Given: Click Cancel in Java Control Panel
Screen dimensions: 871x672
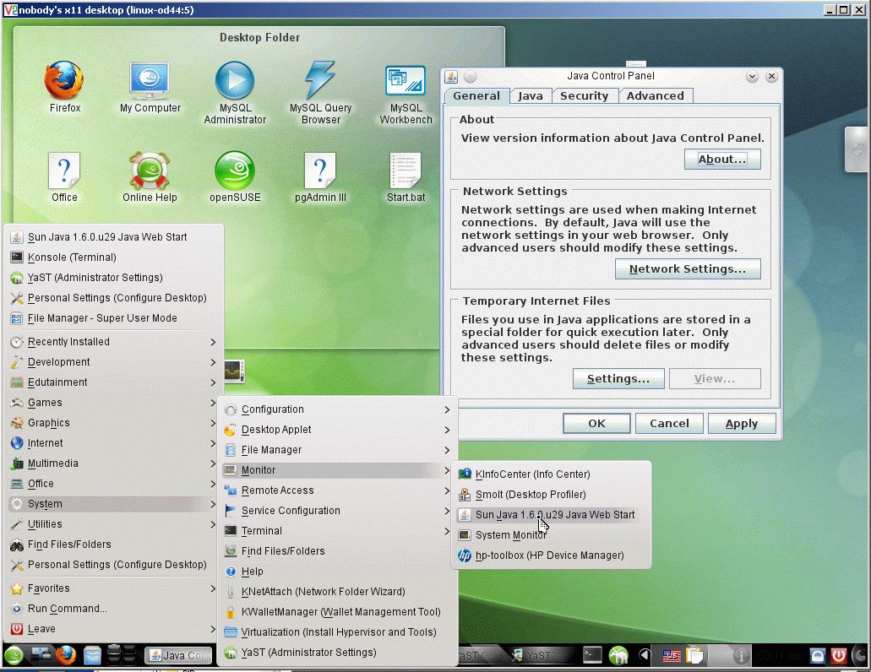Looking at the screenshot, I should point(669,424).
